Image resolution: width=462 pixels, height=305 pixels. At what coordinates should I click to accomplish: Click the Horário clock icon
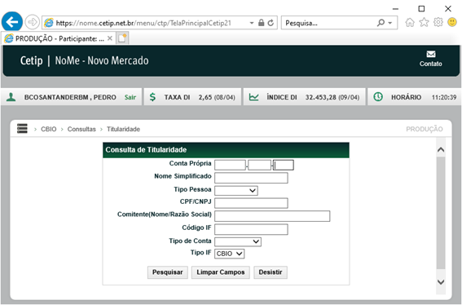pyautogui.click(x=378, y=97)
